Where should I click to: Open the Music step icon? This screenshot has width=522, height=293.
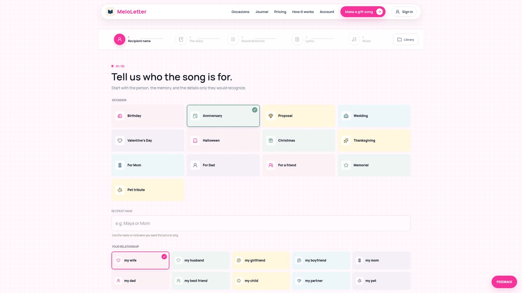(x=354, y=39)
